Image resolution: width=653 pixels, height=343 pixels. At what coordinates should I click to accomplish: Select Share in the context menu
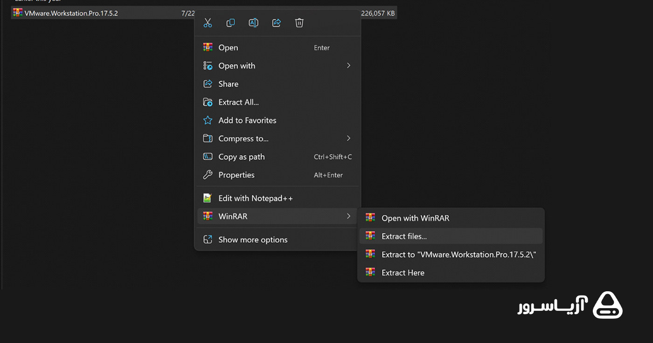(x=278, y=84)
